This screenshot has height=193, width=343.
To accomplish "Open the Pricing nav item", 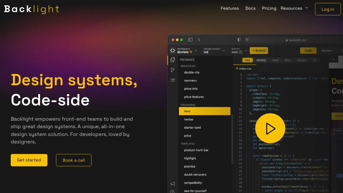I will pyautogui.click(x=269, y=8).
